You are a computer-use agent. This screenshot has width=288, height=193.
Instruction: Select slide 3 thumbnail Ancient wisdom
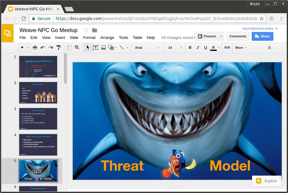tap(38, 119)
